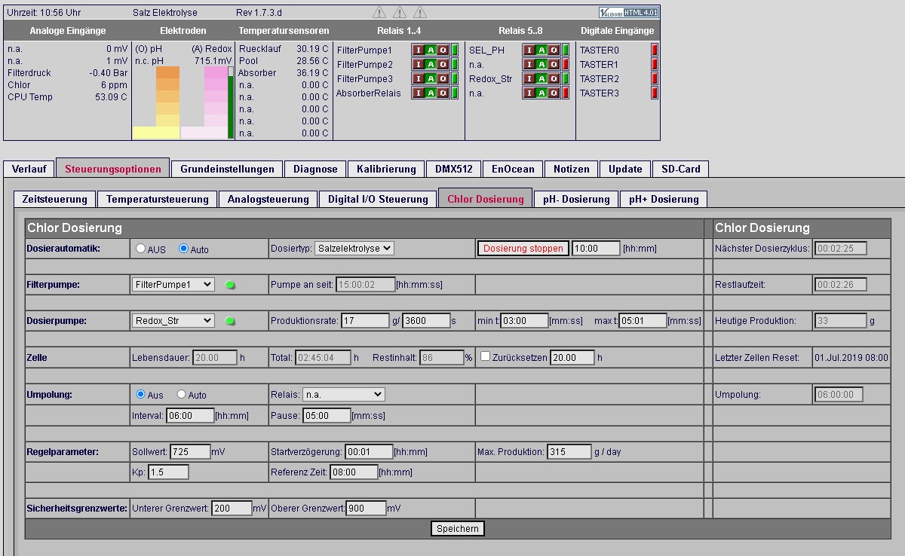Turn AbsorberRelais to I
This screenshot has height=556, width=905.
(x=419, y=93)
